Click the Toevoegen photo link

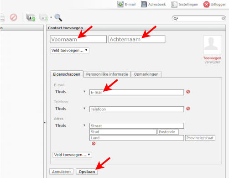(212, 58)
